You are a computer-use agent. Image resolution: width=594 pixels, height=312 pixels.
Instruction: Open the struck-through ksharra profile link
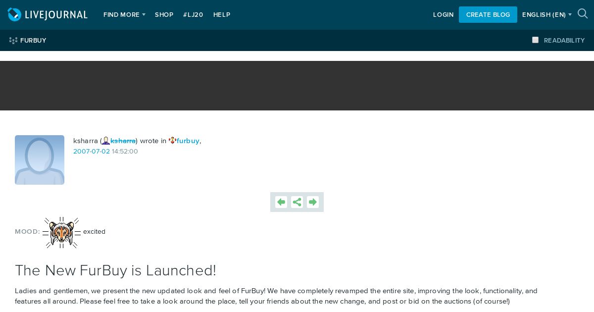123,141
